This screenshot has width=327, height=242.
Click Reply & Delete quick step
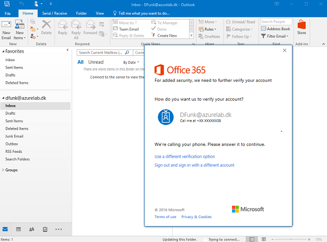pos(128,36)
